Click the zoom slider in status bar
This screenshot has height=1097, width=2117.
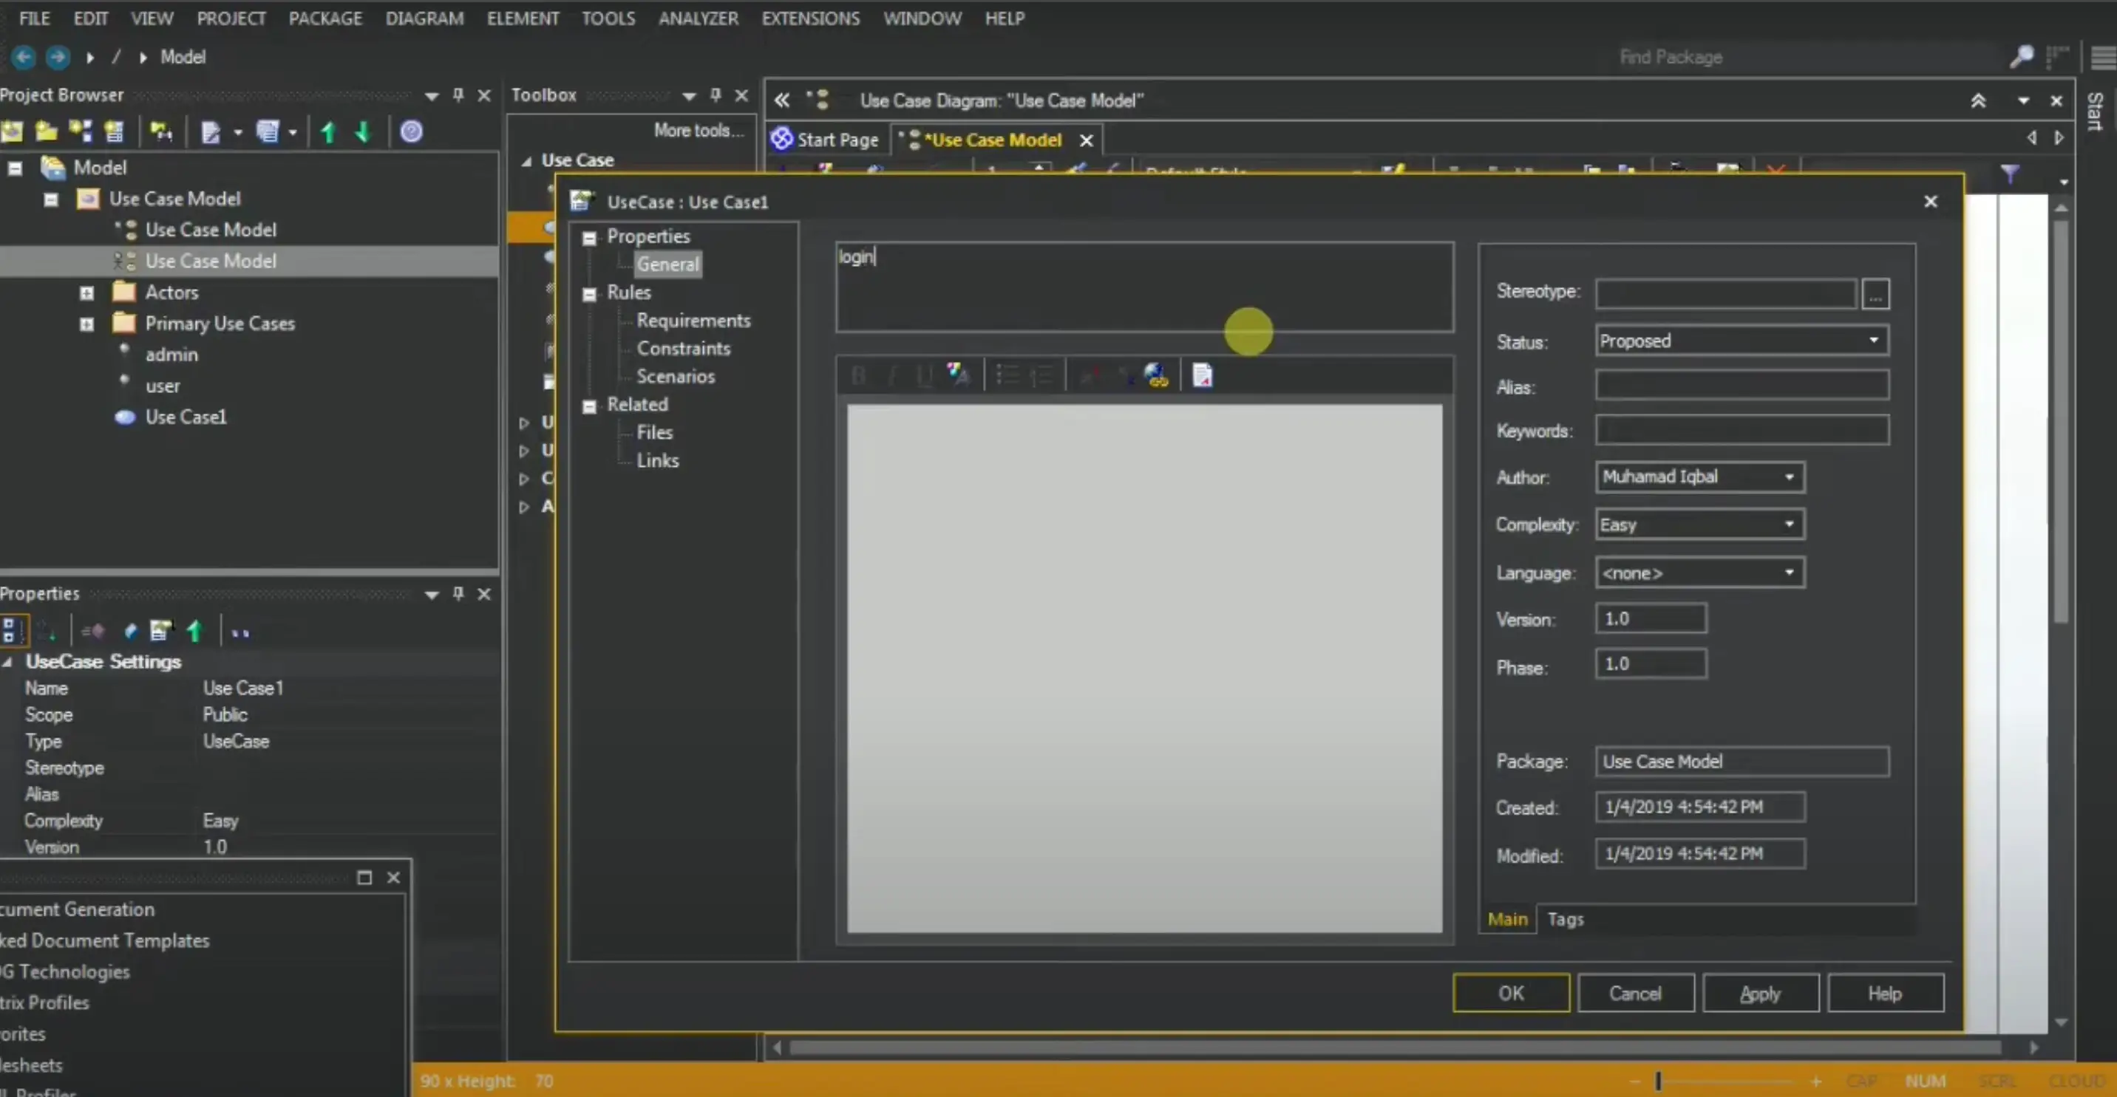[x=1658, y=1081]
